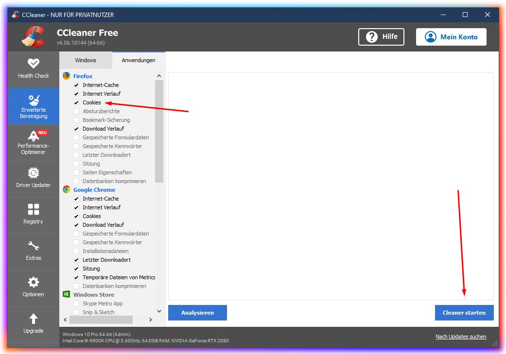Enable Skype Metro App checkbox
506x354 pixels.
[x=76, y=303]
